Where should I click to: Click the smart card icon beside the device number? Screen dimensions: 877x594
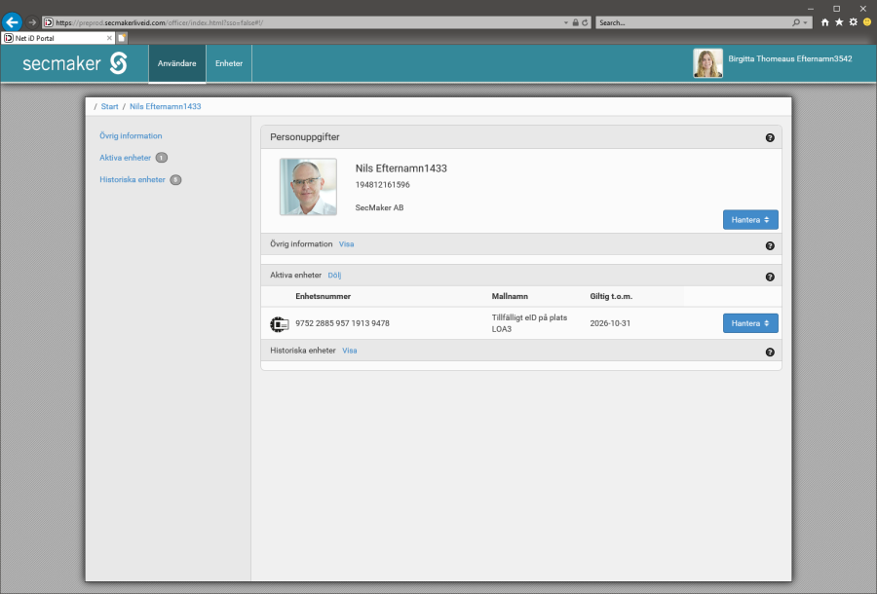278,323
